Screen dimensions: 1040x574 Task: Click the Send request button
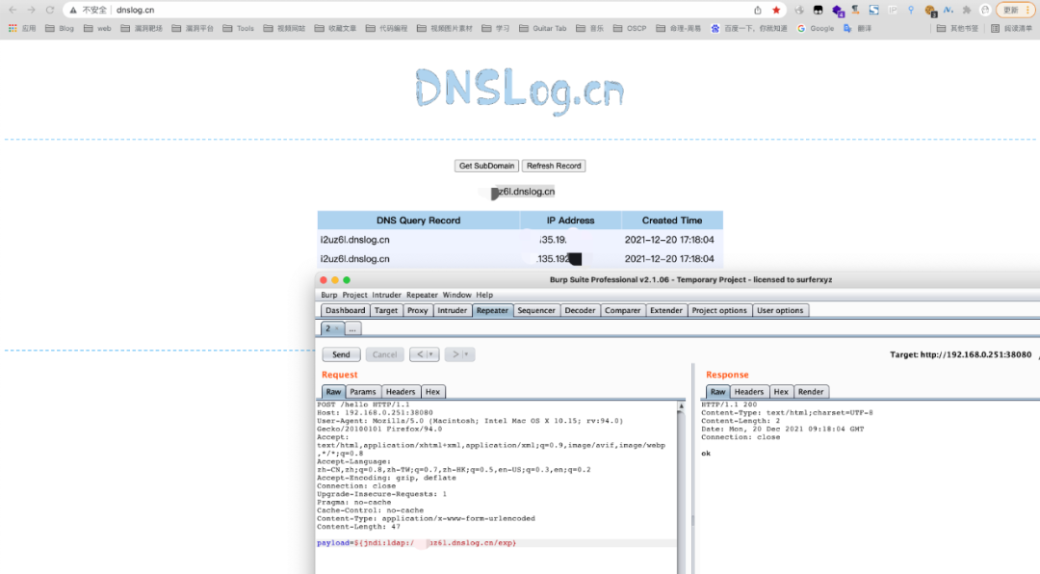tap(341, 354)
